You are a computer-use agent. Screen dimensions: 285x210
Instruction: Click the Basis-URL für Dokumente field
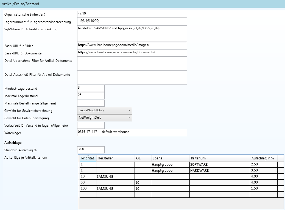[132, 53]
